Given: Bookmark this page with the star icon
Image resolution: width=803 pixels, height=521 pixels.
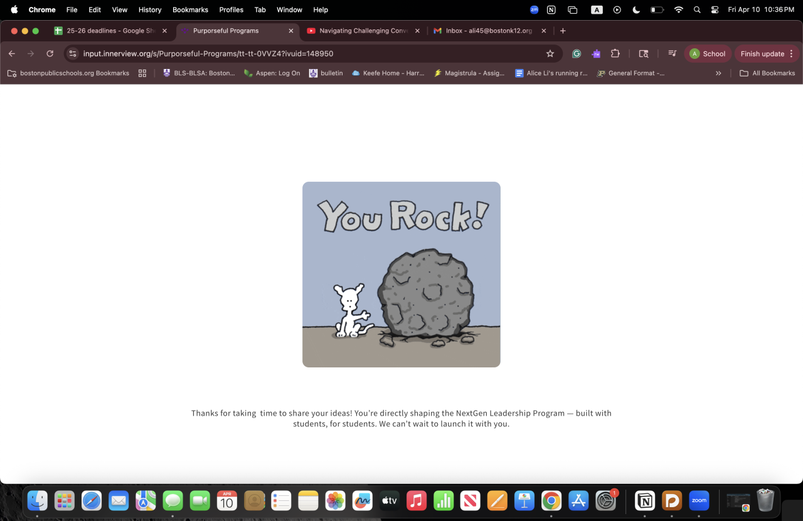Looking at the screenshot, I should click(x=550, y=54).
